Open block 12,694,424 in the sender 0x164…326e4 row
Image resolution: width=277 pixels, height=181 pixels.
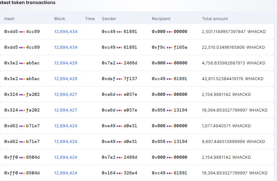coord(66,173)
